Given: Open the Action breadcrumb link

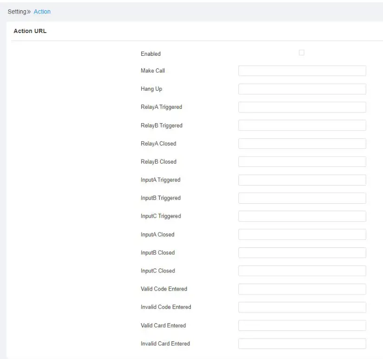Looking at the screenshot, I should [42, 12].
